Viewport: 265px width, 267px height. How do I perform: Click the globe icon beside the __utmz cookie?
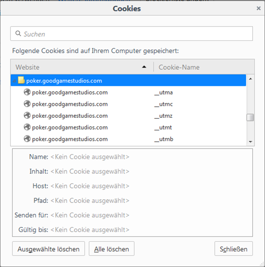click(27, 116)
